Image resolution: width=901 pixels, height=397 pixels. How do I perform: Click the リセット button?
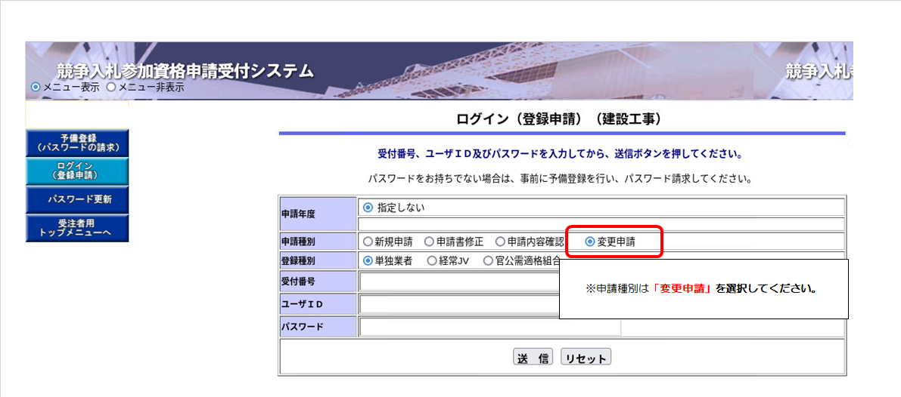click(586, 358)
